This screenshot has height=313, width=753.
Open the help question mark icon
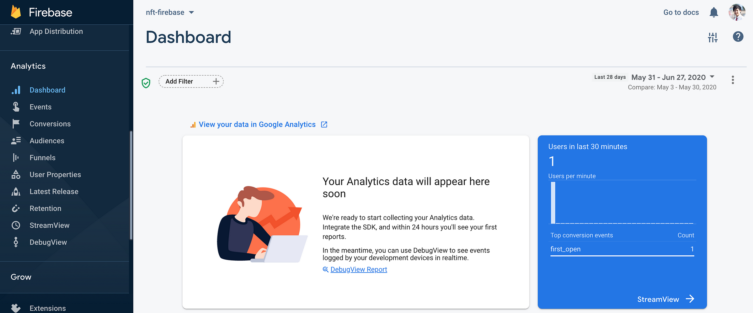[x=738, y=37]
